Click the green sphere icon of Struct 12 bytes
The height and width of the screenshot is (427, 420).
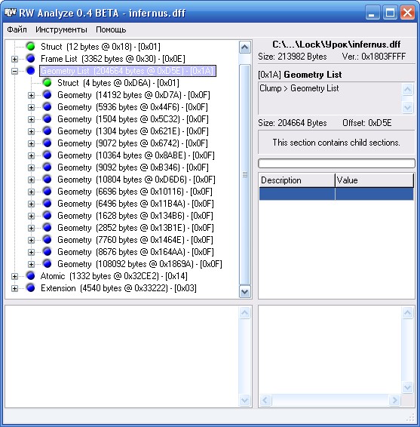tap(31, 46)
